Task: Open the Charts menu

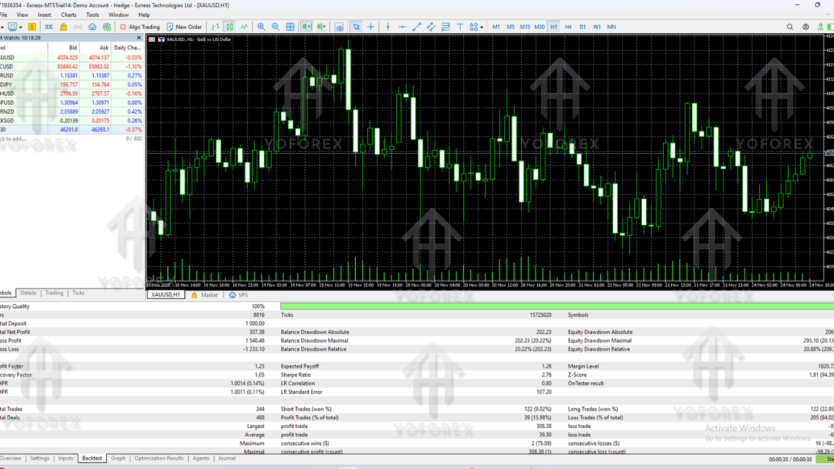Action: 68,14
